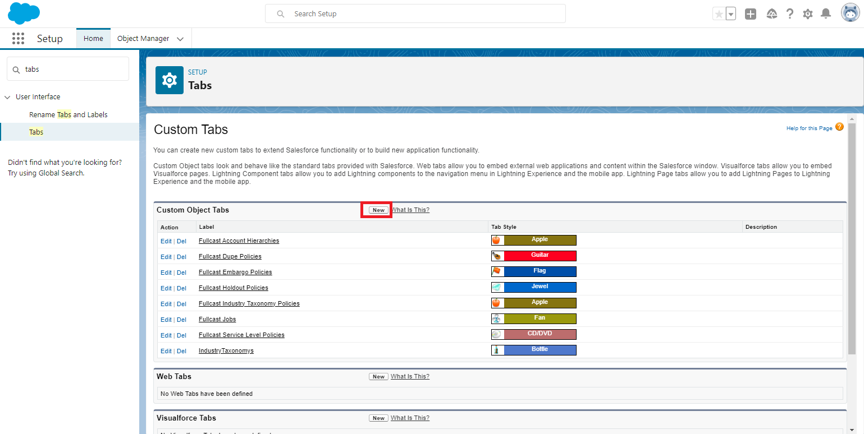Screen dimensions: 864x434
Task: Open the favorites list dropdown arrow
Action: (x=731, y=14)
